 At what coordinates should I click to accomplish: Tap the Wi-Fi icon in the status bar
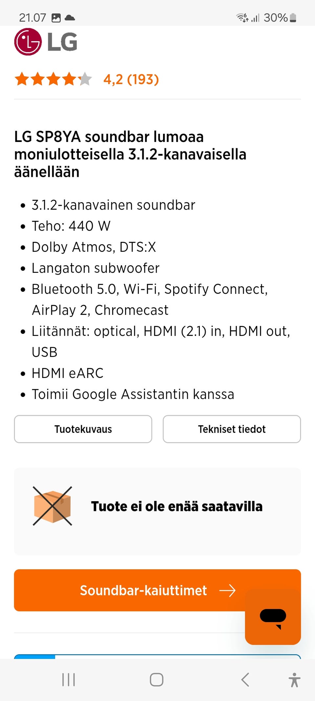tap(242, 17)
